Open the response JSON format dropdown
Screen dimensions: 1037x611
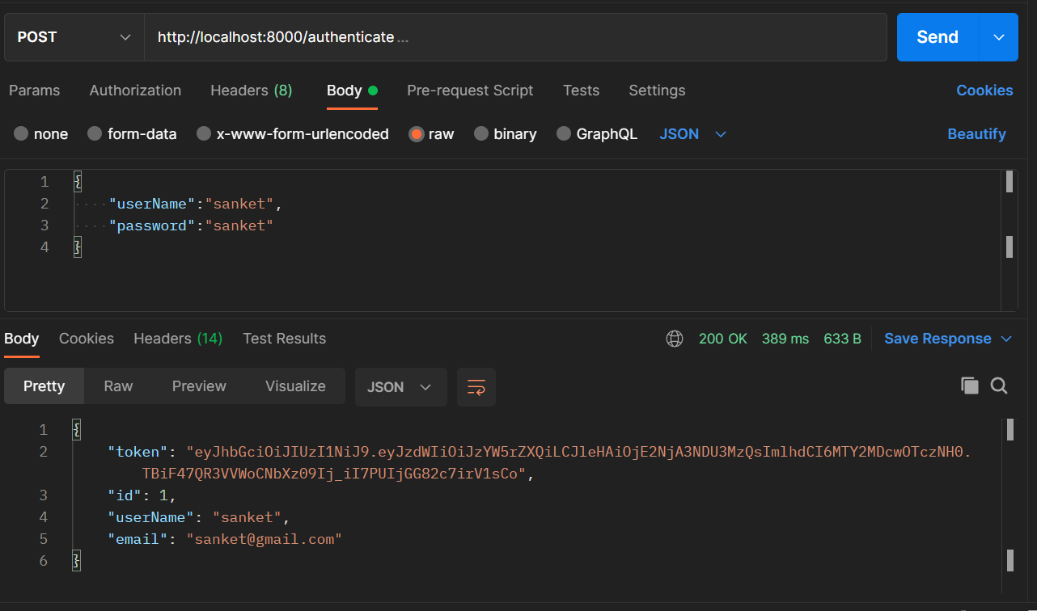[401, 387]
